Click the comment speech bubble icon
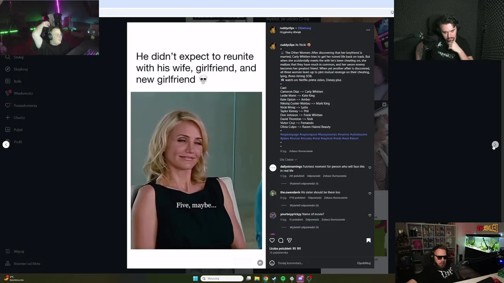Viewport: 504px width, 283px height. tap(281, 240)
